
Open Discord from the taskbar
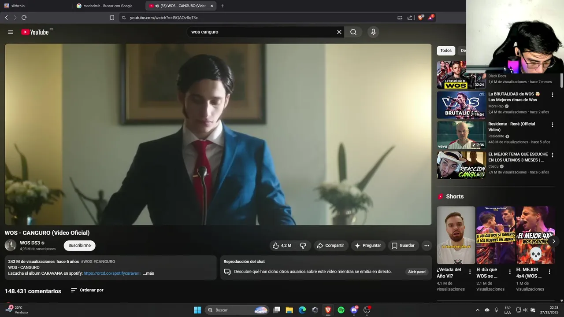(x=354, y=310)
